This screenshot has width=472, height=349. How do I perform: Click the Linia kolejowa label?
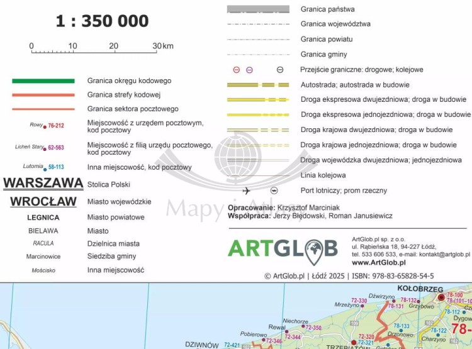[x=323, y=175]
